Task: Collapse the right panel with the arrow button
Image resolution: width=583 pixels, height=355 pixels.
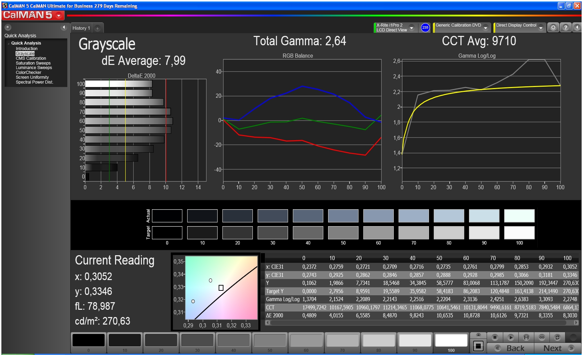Action: click(577, 27)
